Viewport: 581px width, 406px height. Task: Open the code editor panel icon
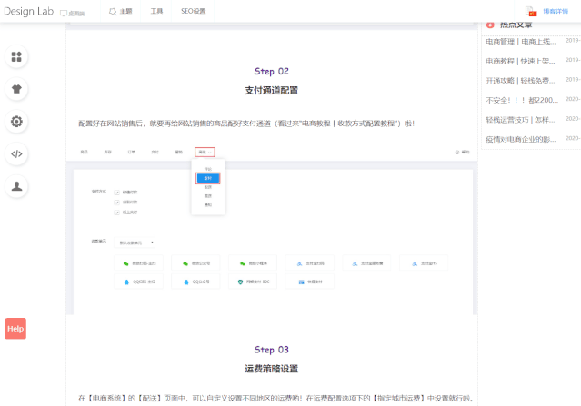tap(16, 153)
